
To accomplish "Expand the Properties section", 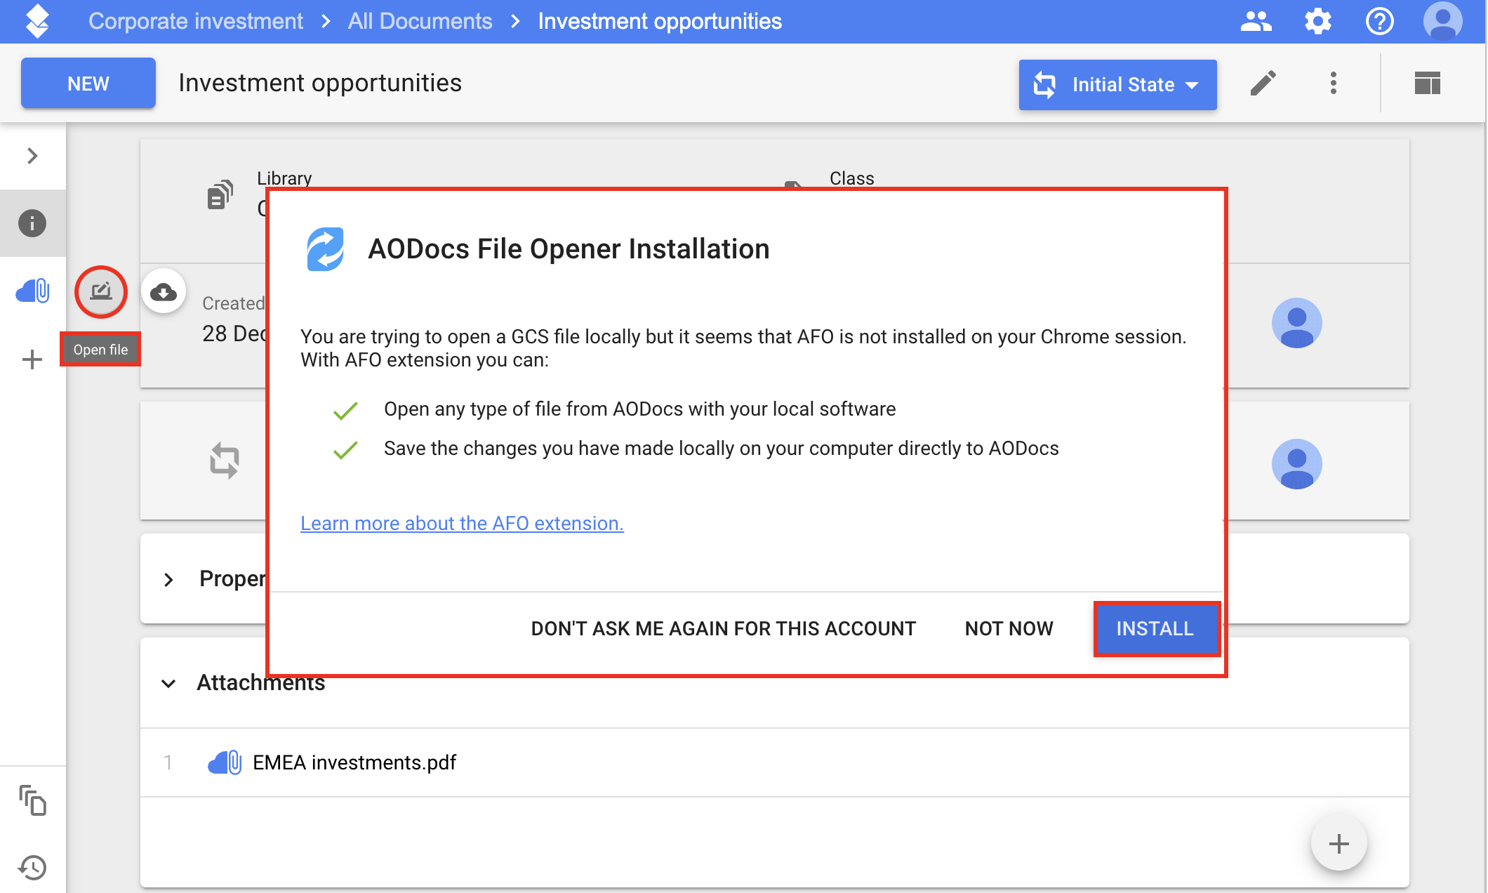I will tap(168, 580).
